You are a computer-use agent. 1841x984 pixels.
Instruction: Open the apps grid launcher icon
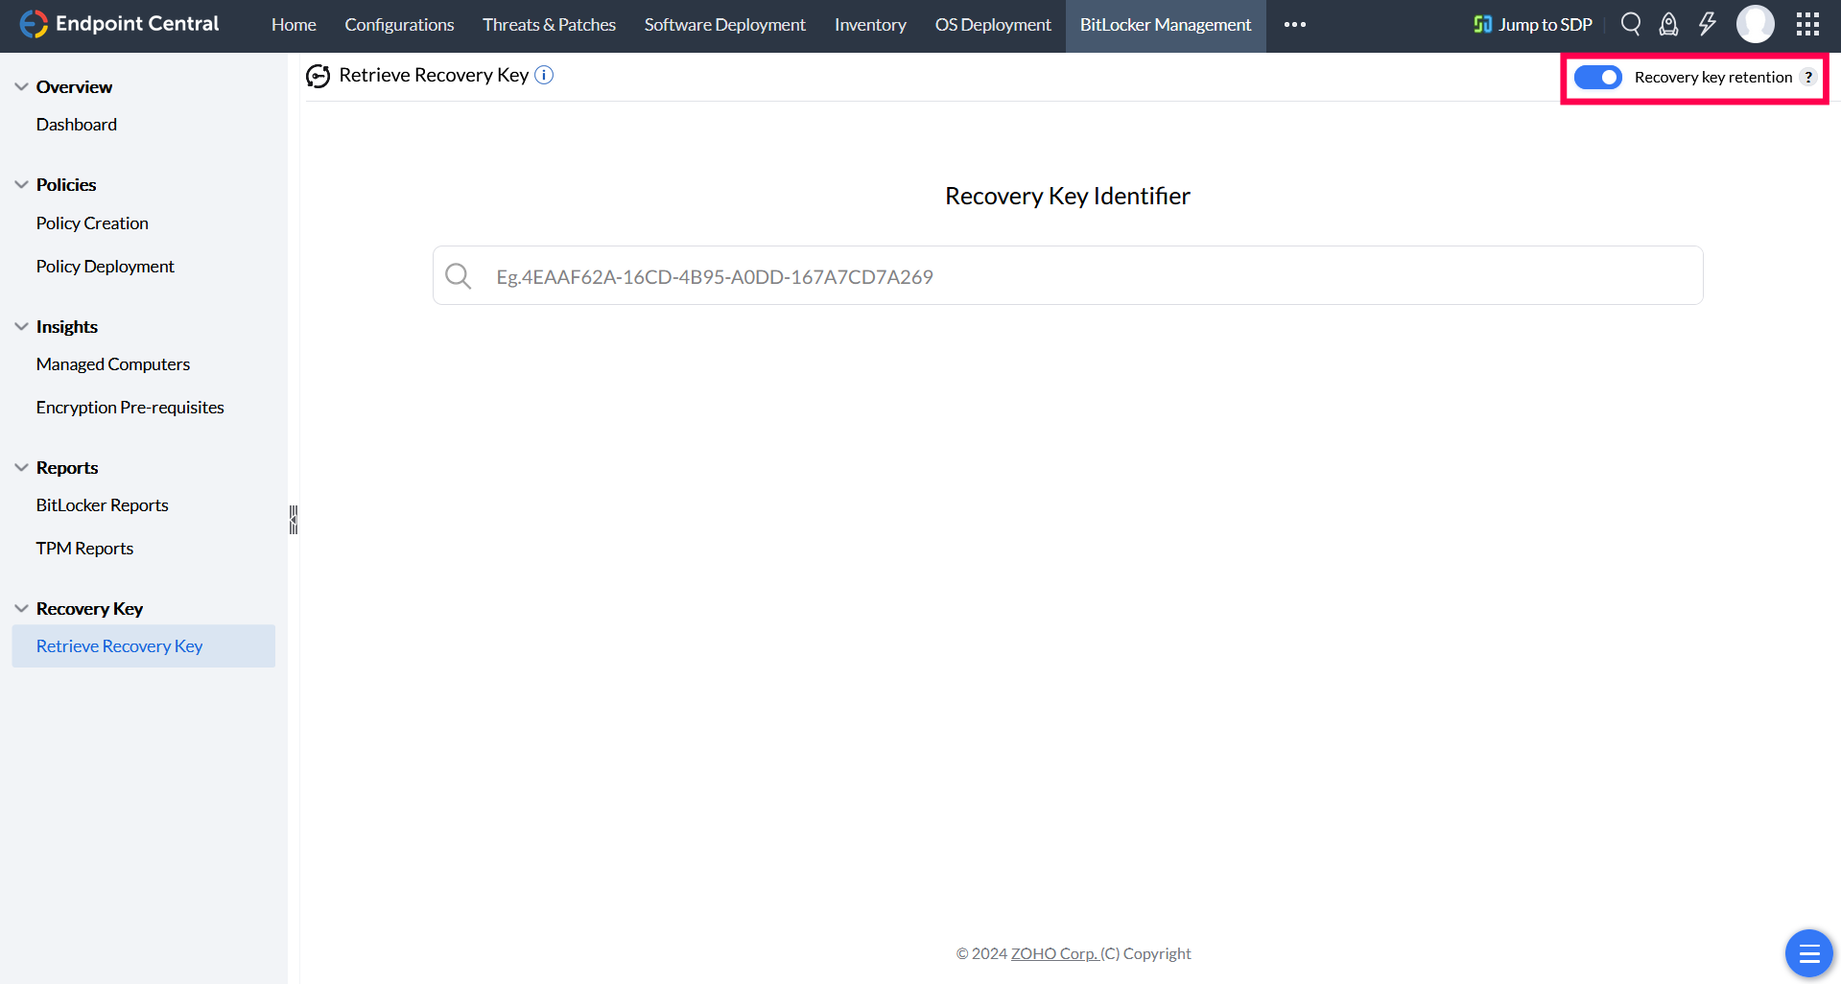(1808, 24)
